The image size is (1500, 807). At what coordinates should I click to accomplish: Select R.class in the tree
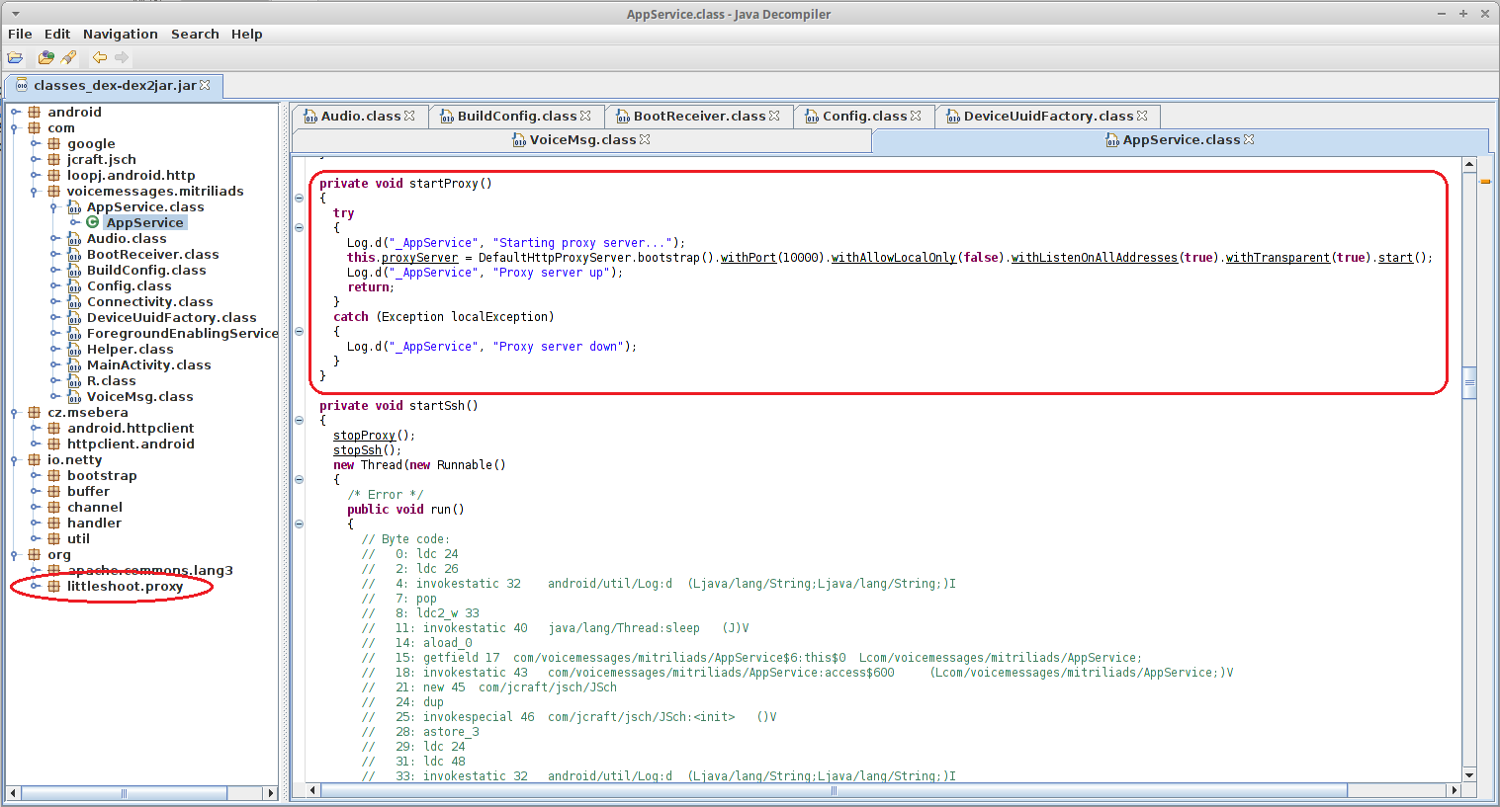[x=111, y=380]
